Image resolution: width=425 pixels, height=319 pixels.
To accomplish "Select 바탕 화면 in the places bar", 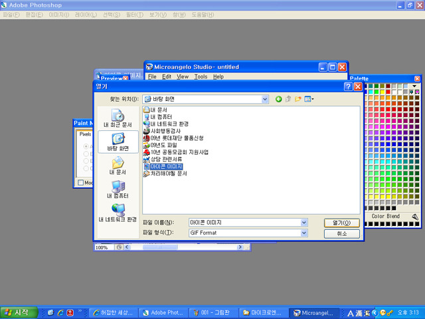I will (x=118, y=142).
